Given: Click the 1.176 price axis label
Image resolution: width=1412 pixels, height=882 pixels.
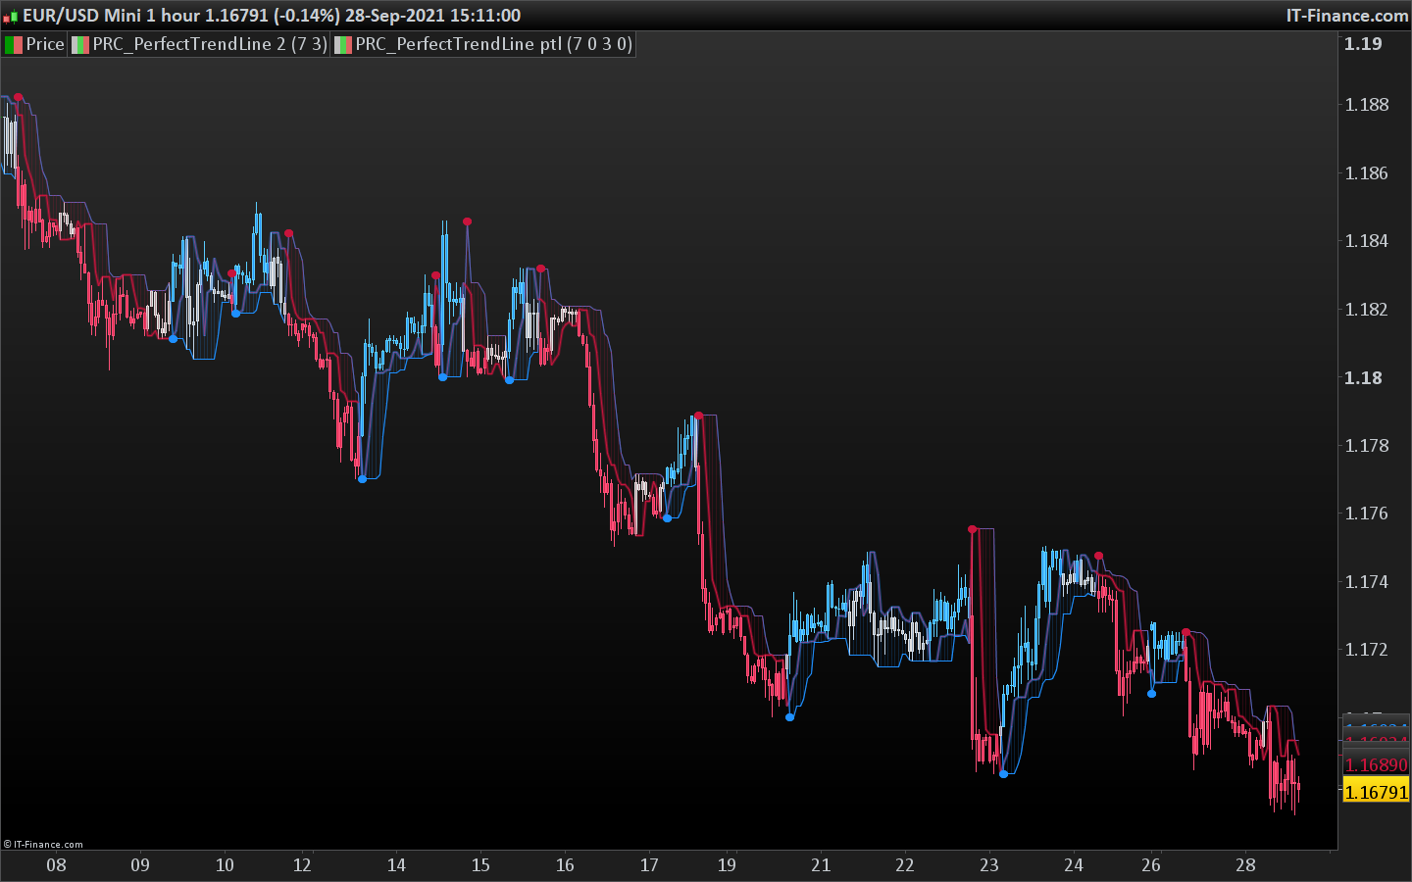Looking at the screenshot, I should 1367,514.
